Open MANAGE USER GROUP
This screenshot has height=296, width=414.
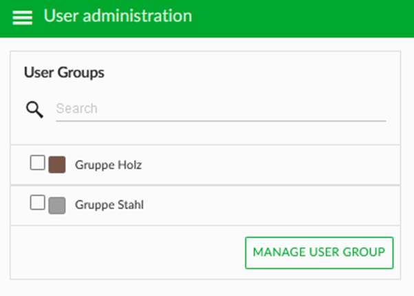[319, 253]
